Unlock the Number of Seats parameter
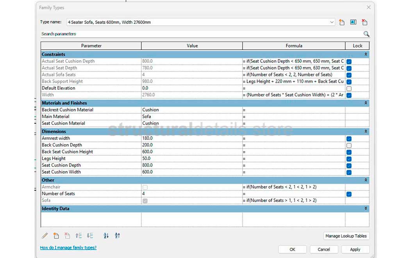400x258 pixels. point(349,194)
